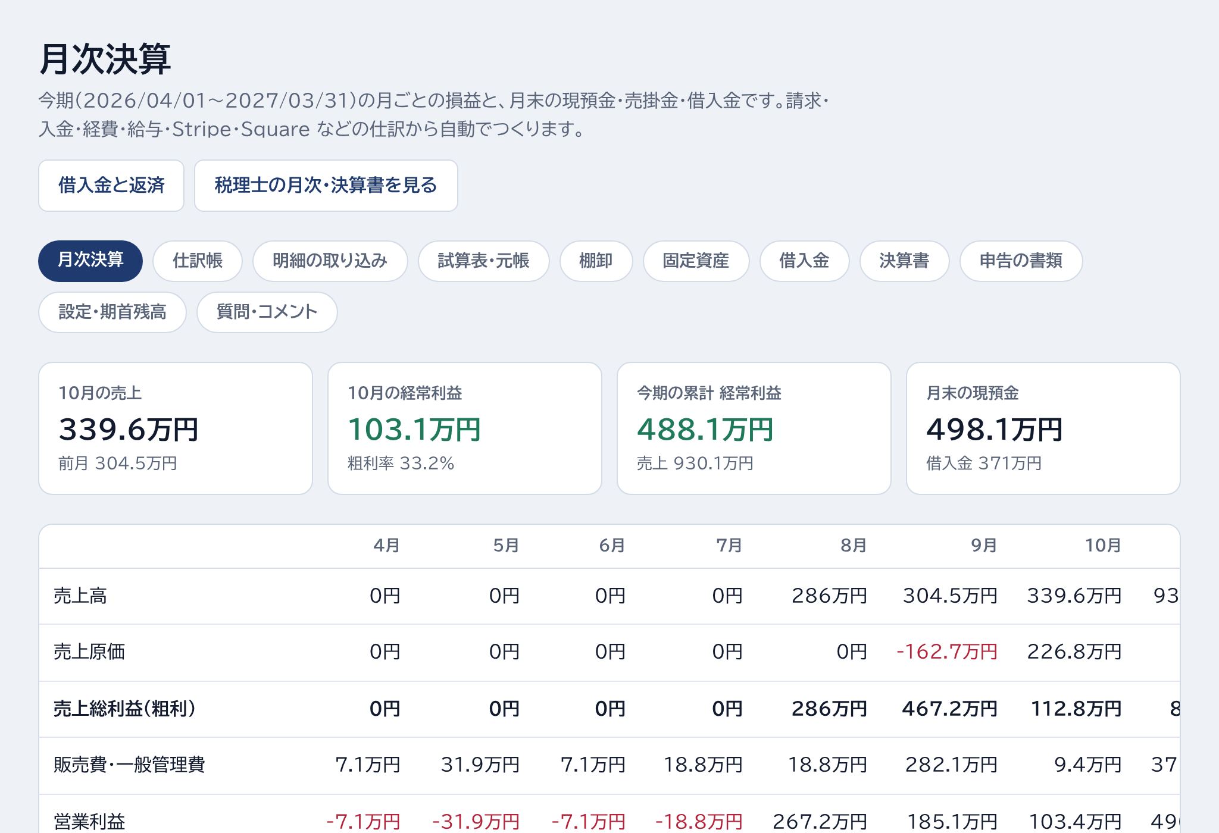Image resolution: width=1219 pixels, height=833 pixels.
Task: Click the 304.5万円 September sales cell
Action: (x=950, y=596)
